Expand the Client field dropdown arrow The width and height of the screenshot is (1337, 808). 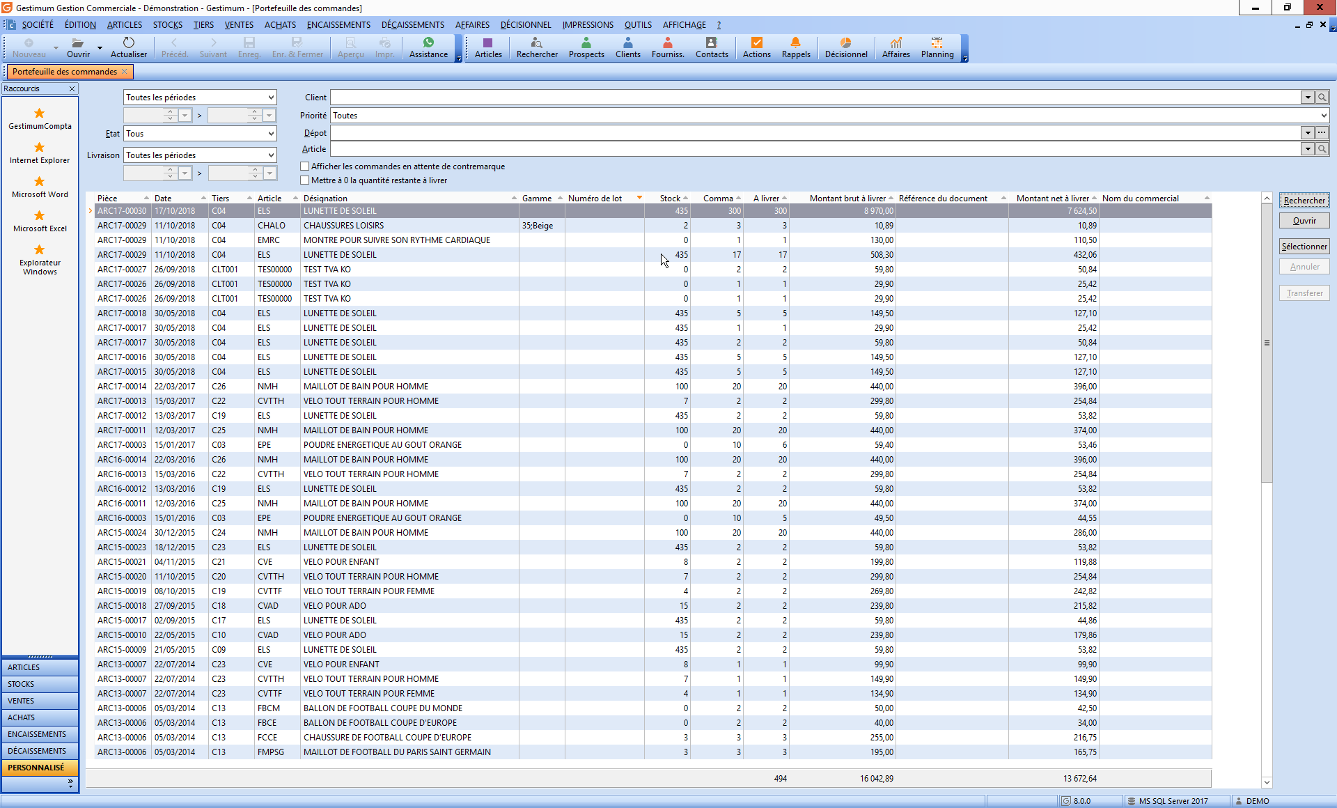(1308, 98)
